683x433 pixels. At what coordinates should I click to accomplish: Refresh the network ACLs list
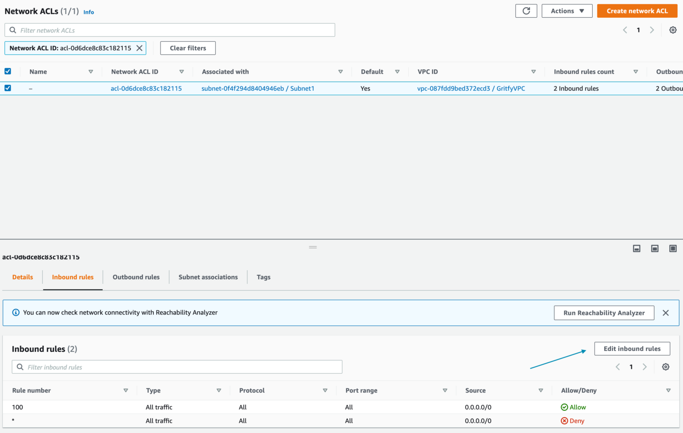pos(526,11)
